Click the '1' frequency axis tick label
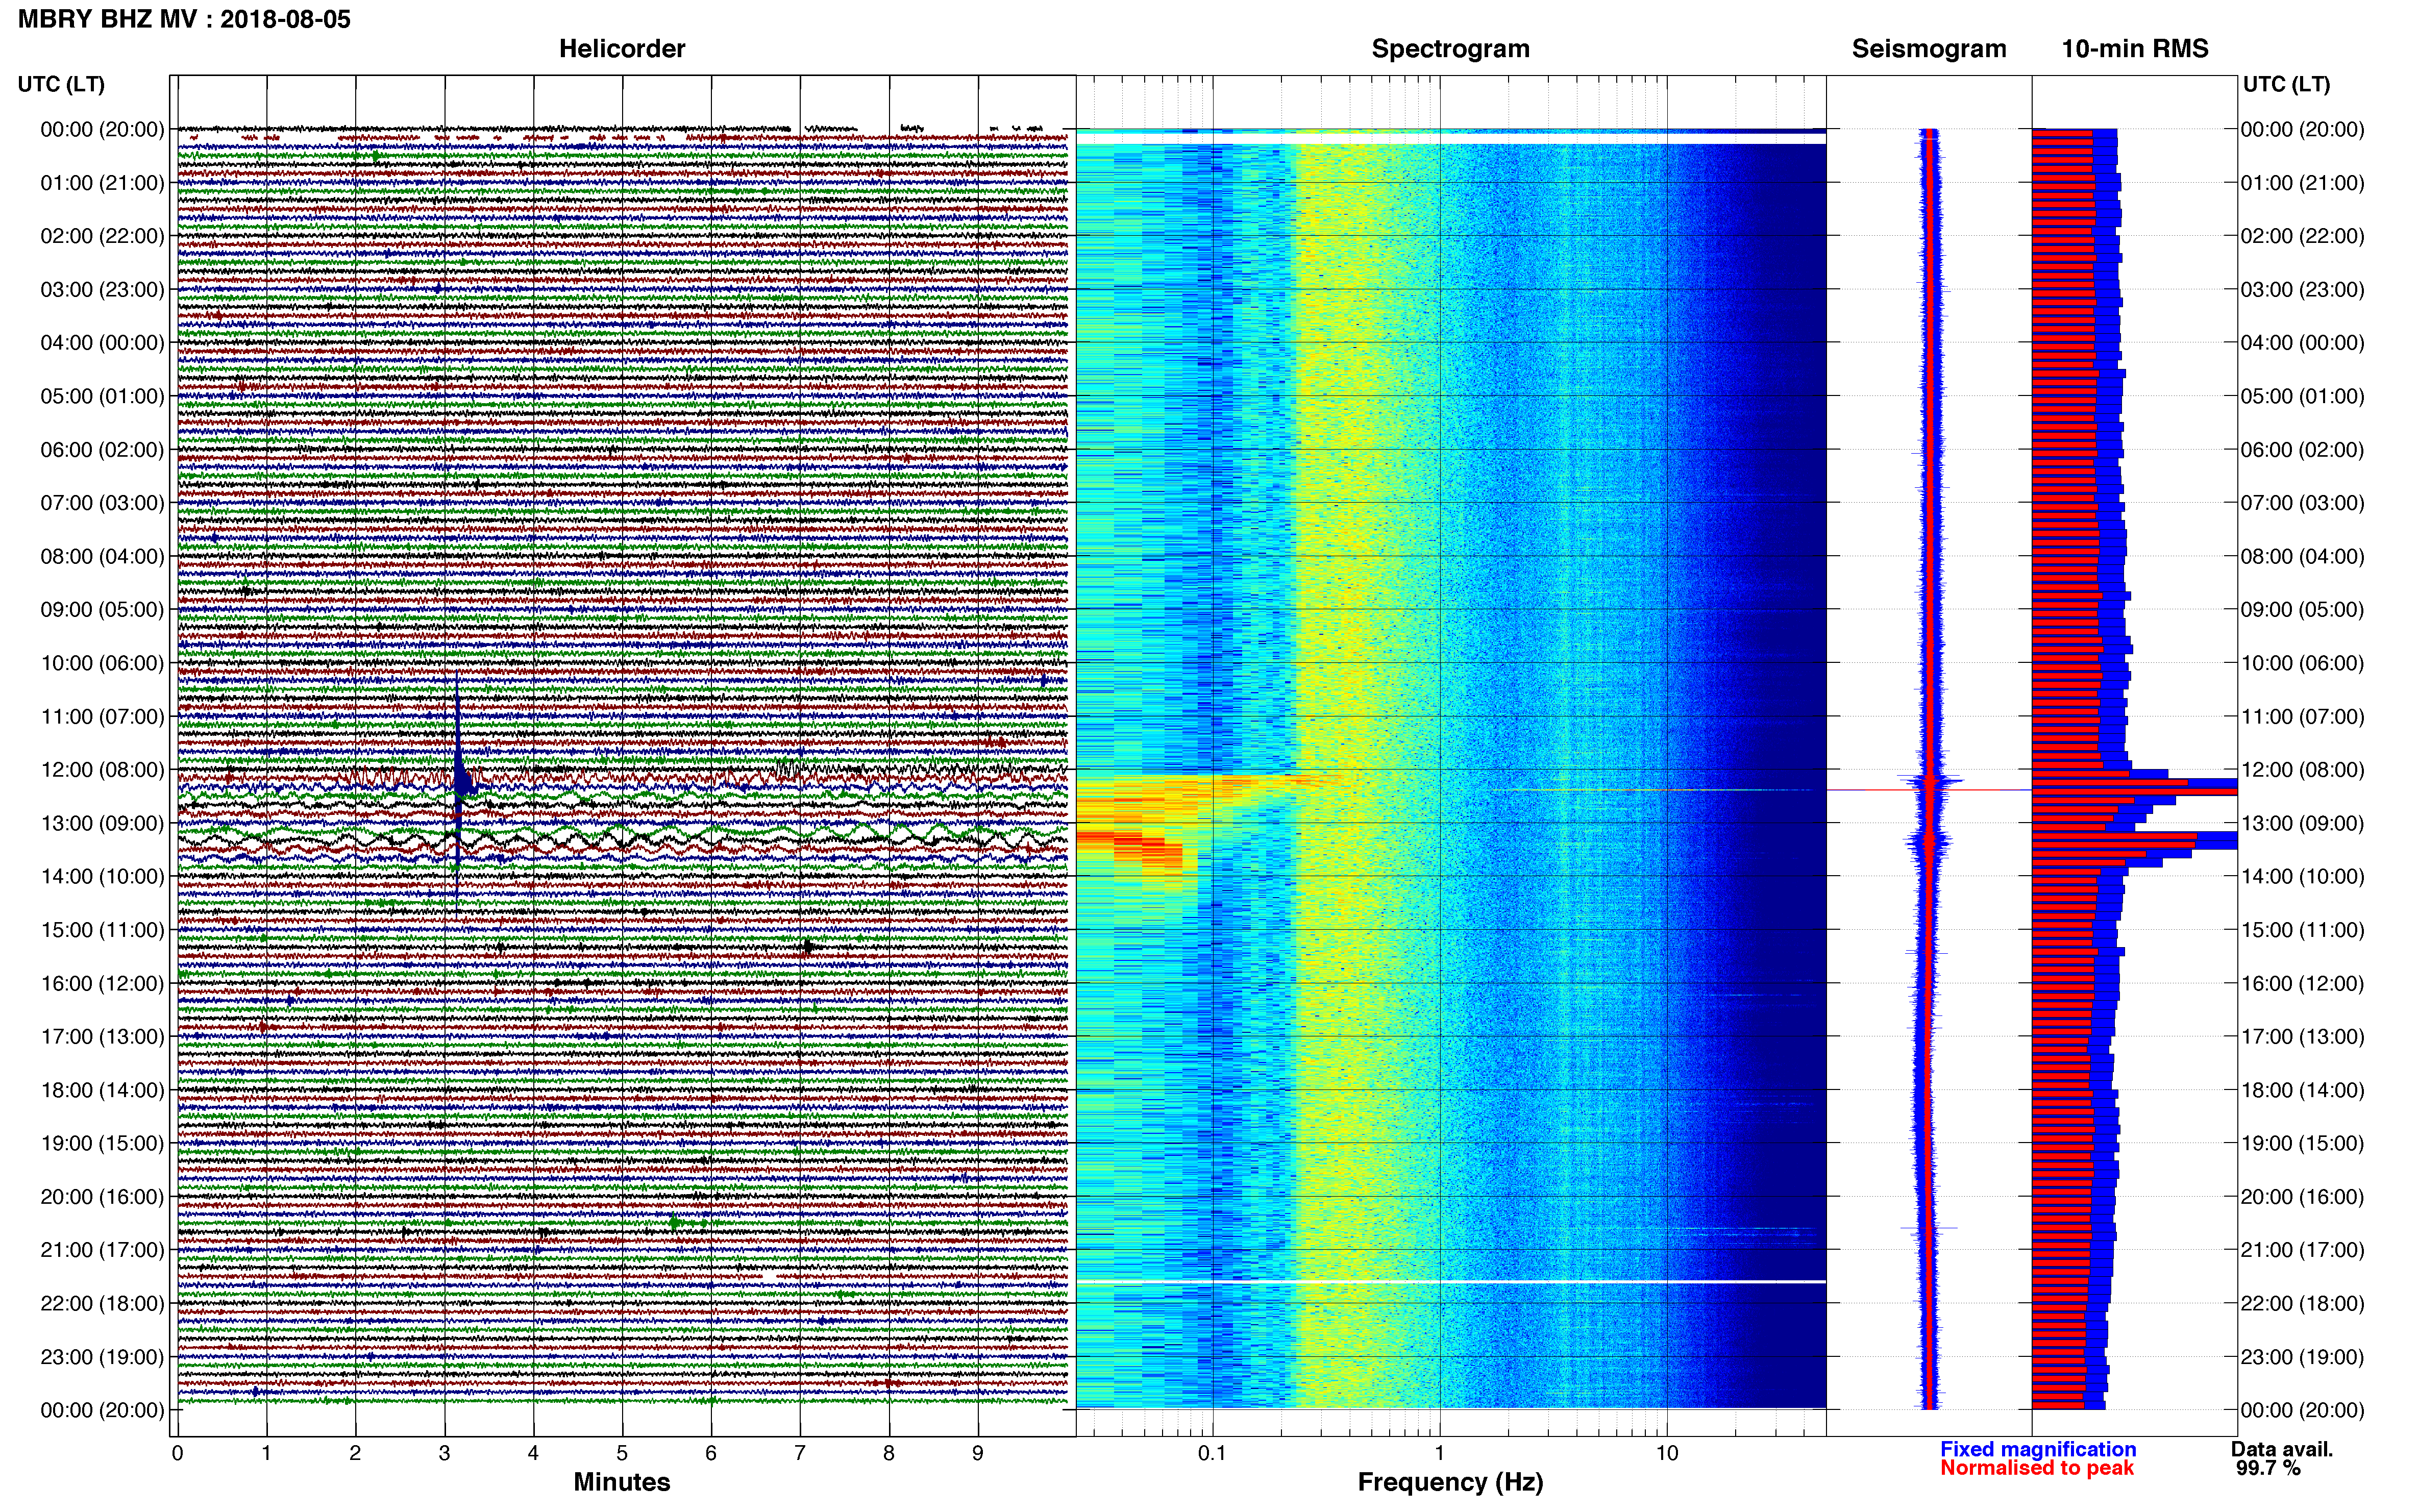The image size is (2419, 1512). (1439, 1453)
